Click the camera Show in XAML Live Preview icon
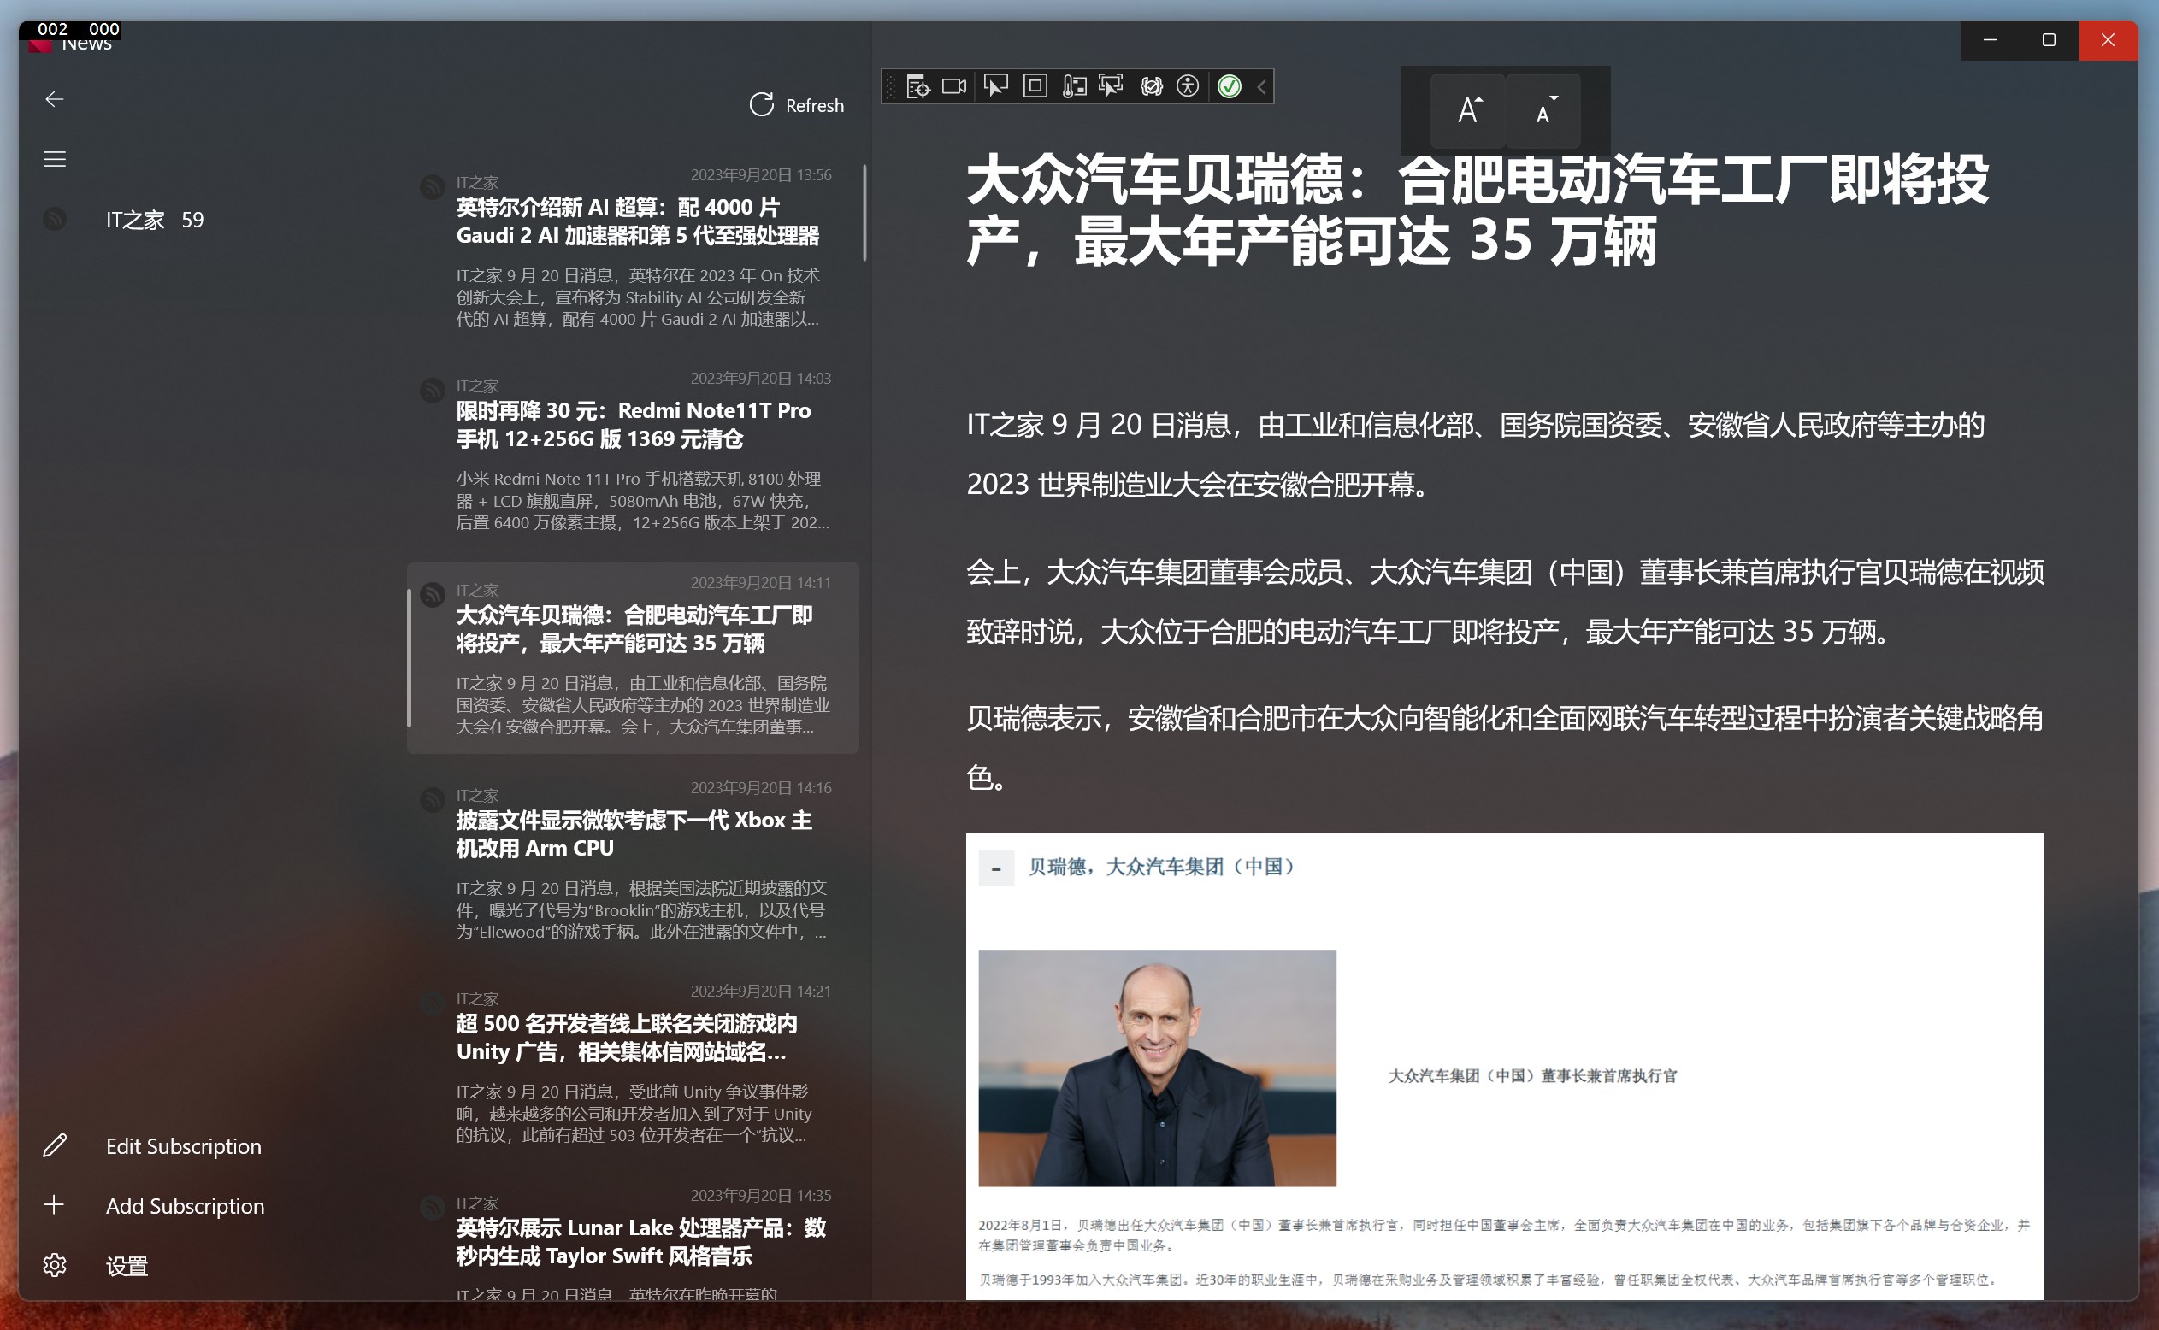 coord(954,86)
